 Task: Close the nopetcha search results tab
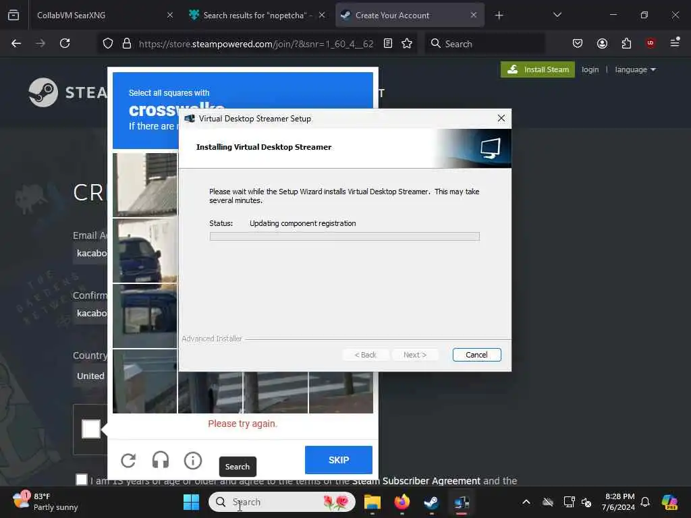322,15
